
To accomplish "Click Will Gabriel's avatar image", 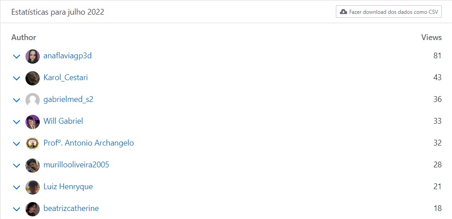I will point(33,122).
